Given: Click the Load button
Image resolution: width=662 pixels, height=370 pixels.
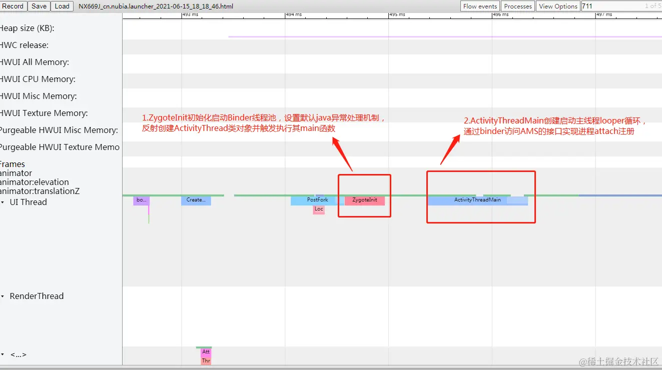Looking at the screenshot, I should (62, 6).
